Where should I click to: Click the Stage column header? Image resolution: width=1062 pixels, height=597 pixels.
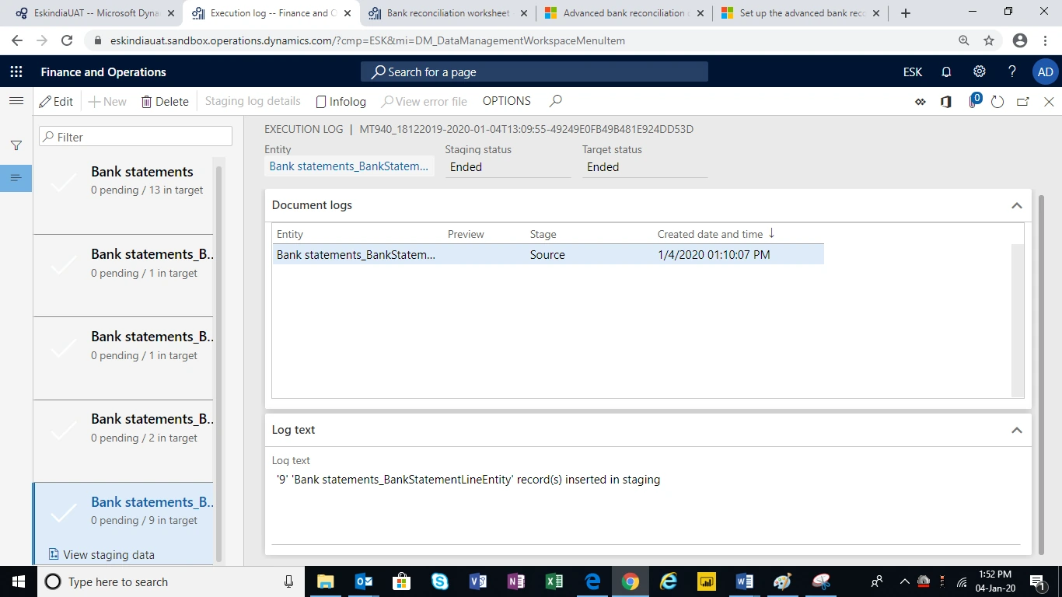543,234
